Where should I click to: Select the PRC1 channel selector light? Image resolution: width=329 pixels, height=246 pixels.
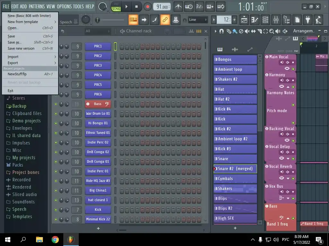tap(115, 46)
